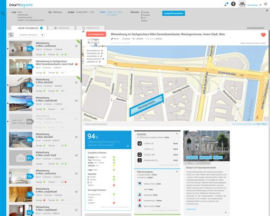
Task: Expand the user account name dropdown
Action: [x=254, y=5]
